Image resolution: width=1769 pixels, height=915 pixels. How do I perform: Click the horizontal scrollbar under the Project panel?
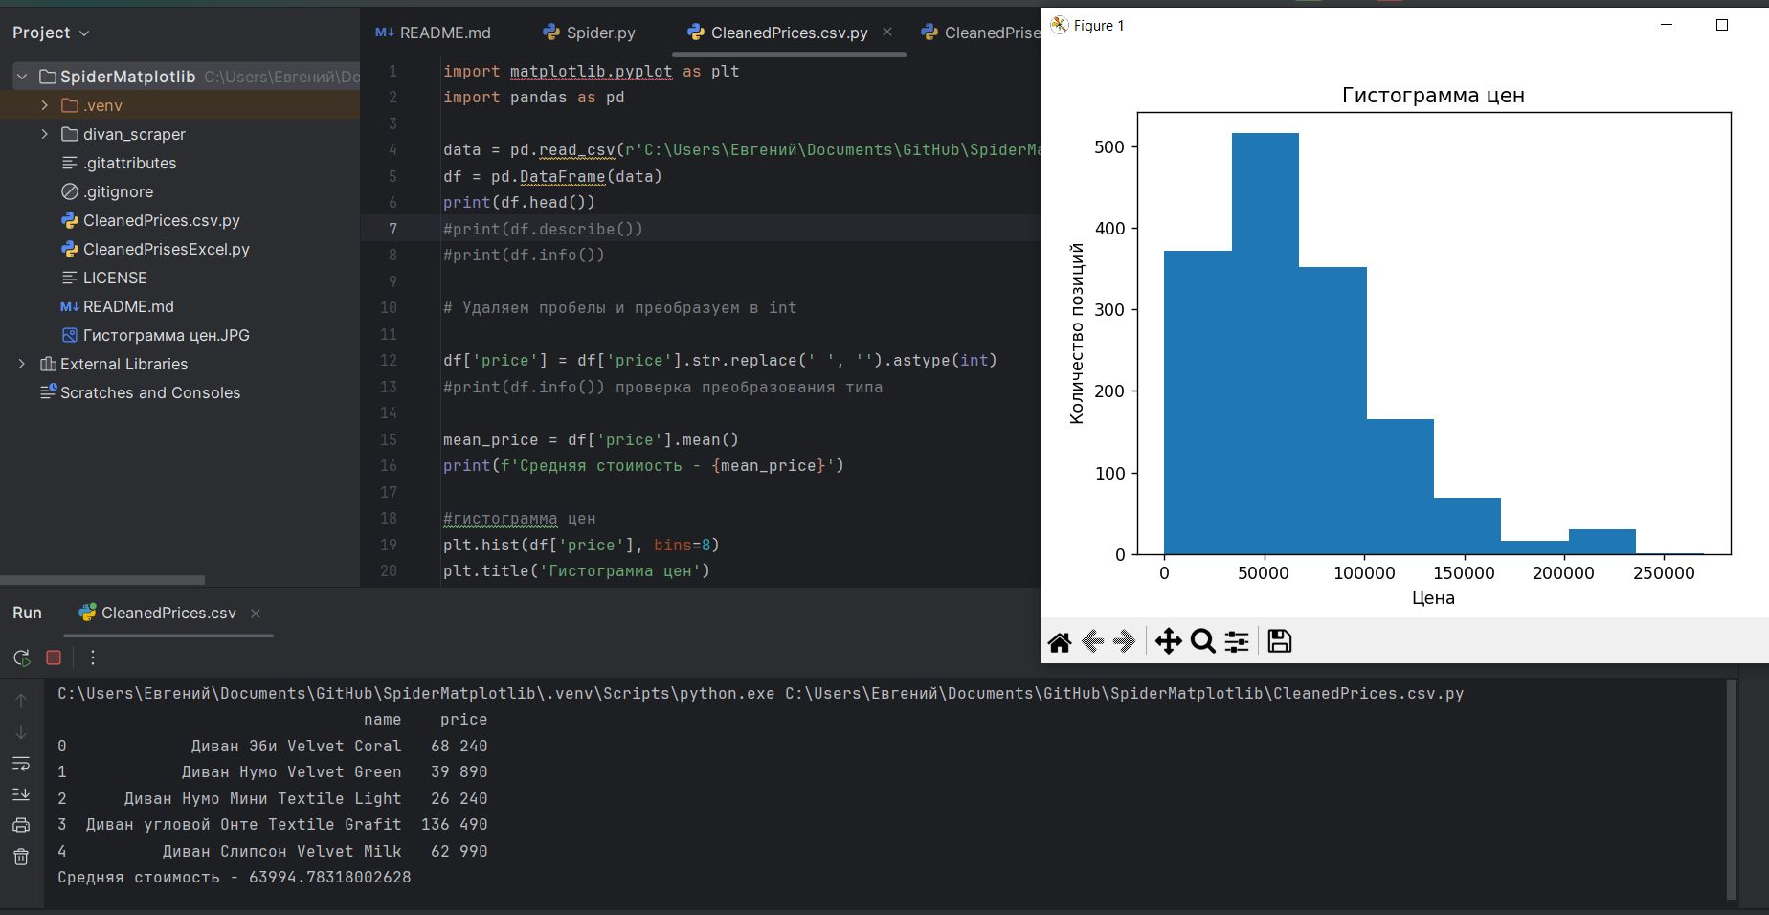(x=102, y=580)
